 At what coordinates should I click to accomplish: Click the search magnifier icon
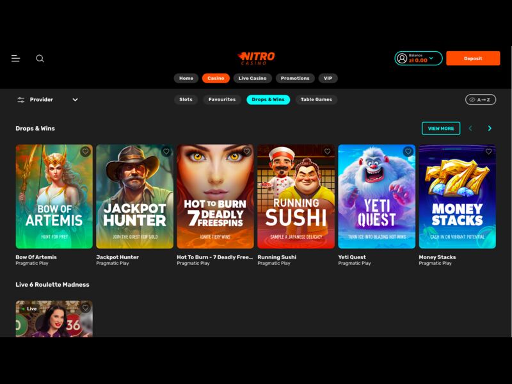[x=40, y=58]
